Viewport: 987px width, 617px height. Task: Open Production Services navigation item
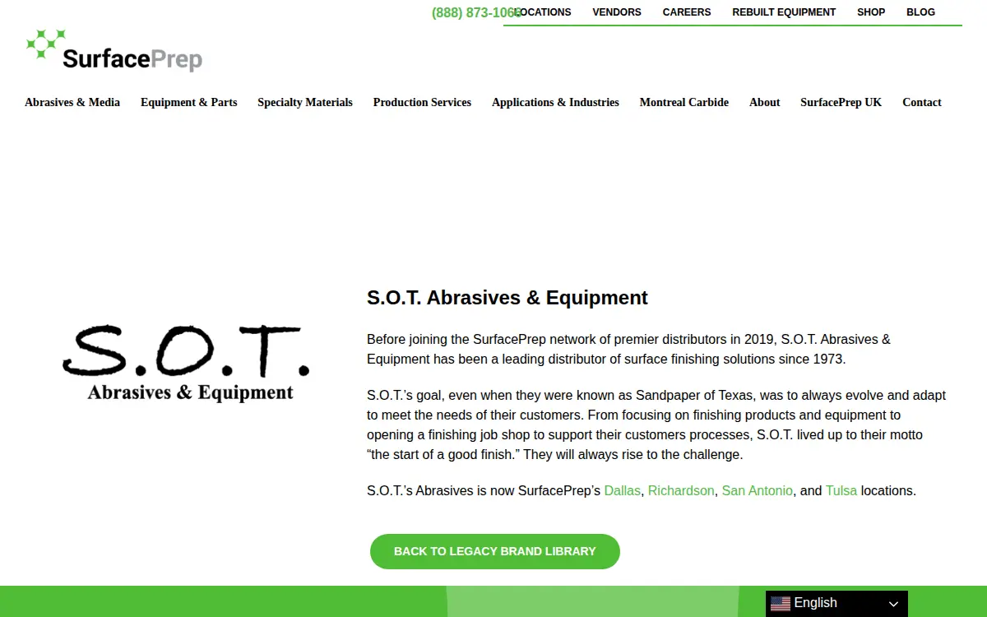point(422,103)
